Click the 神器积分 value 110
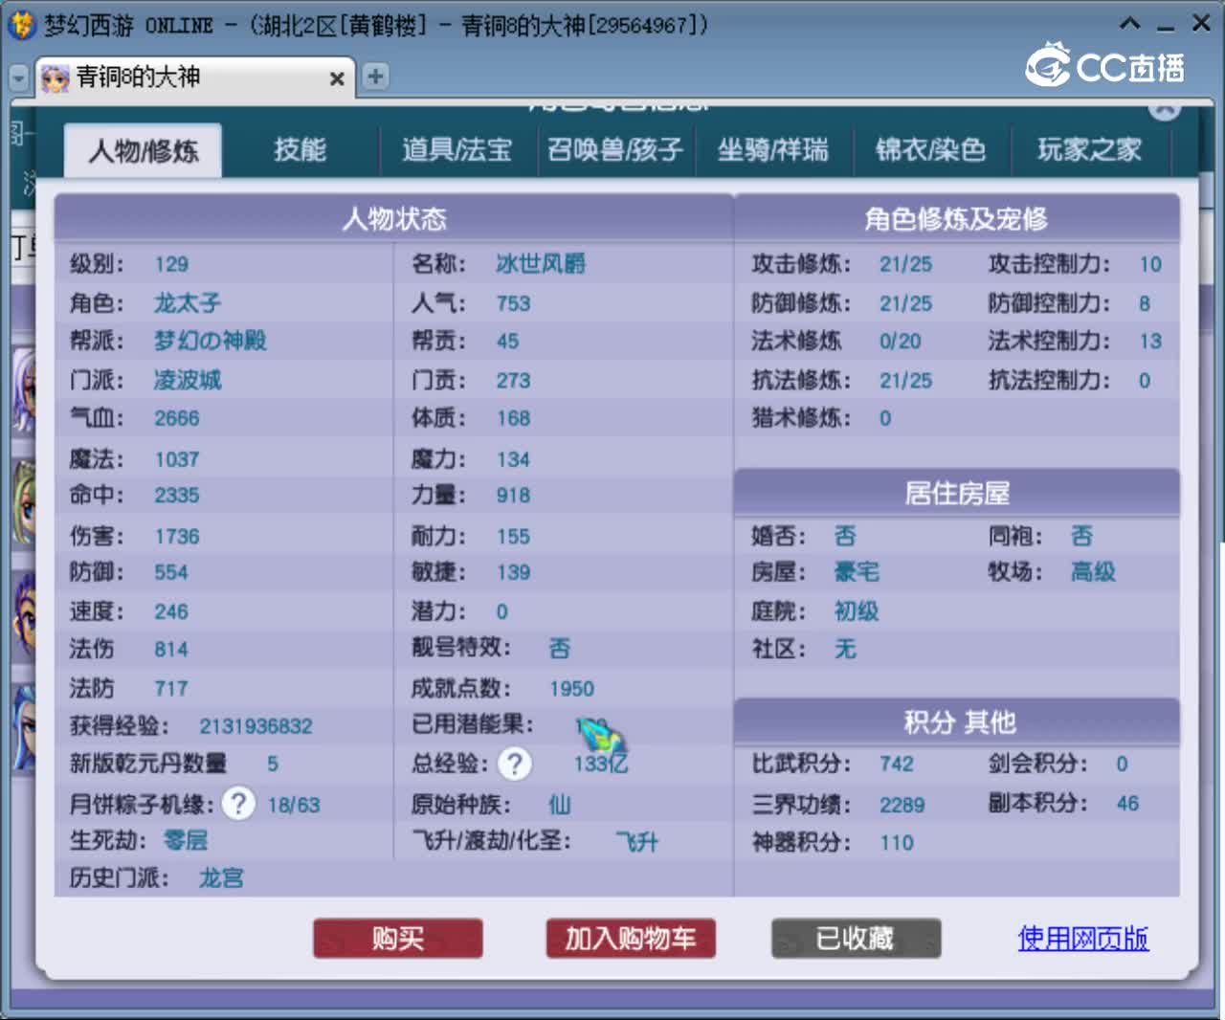The image size is (1225, 1020). tap(897, 843)
